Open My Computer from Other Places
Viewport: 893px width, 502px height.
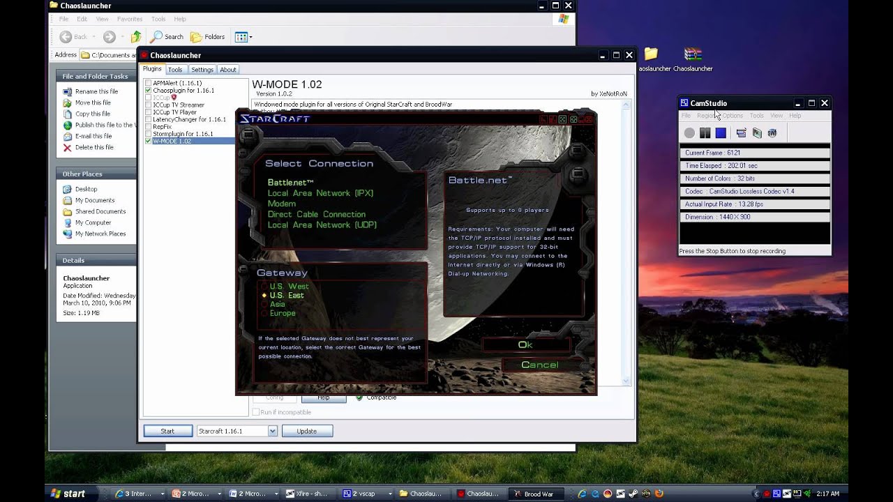point(87,222)
